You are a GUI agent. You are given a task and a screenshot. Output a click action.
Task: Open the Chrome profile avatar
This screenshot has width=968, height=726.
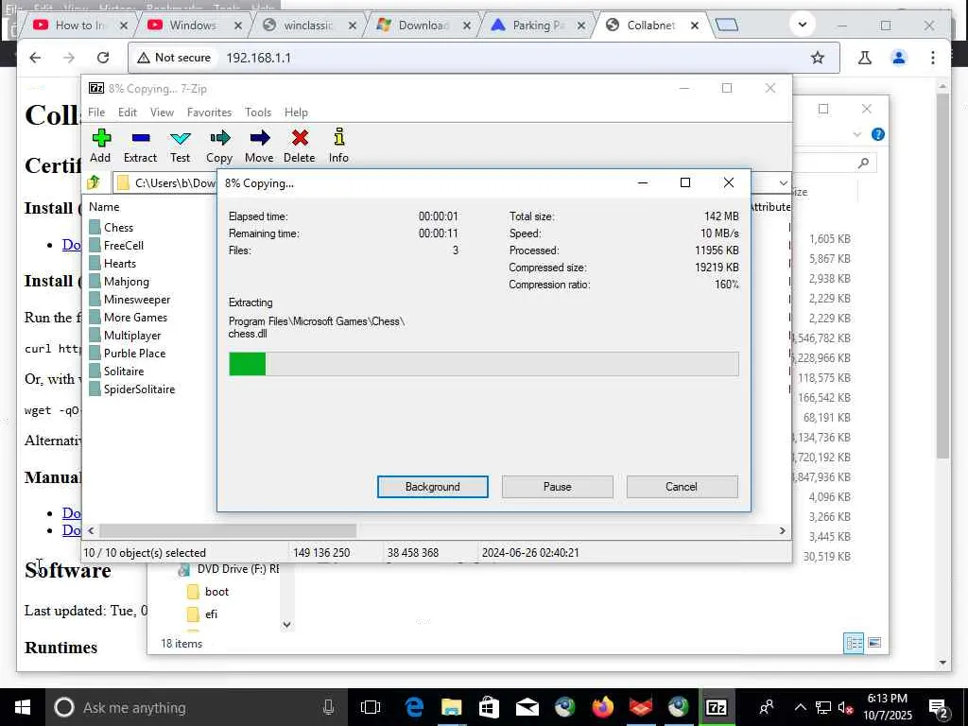[x=899, y=58]
